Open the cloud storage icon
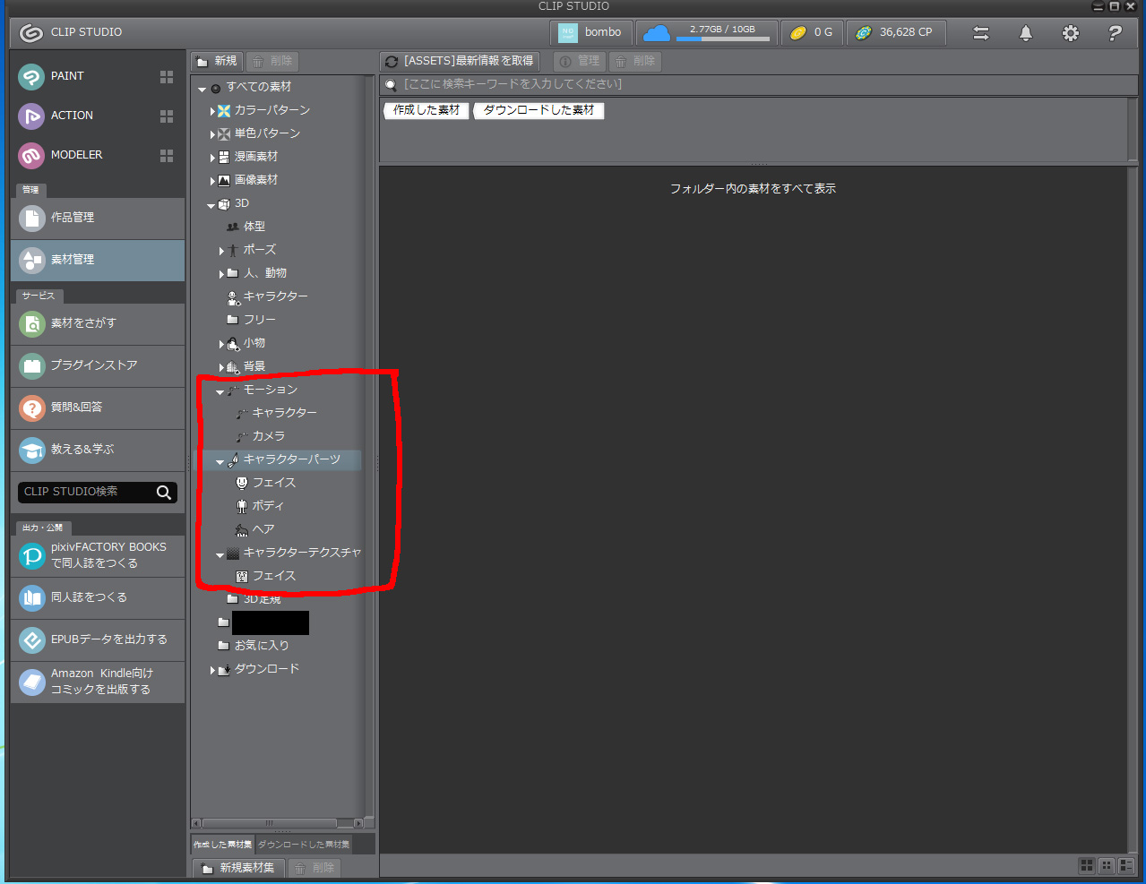The image size is (1146, 884). click(x=657, y=33)
